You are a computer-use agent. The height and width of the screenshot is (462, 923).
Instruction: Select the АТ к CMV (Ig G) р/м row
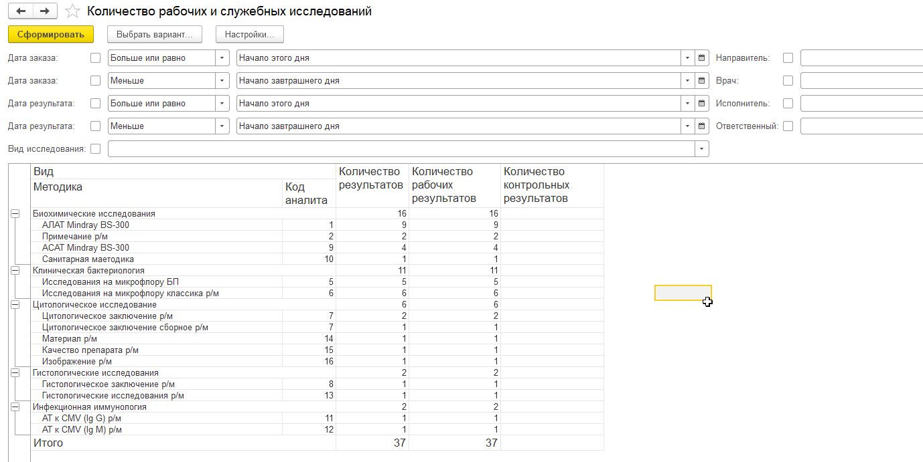317,419
